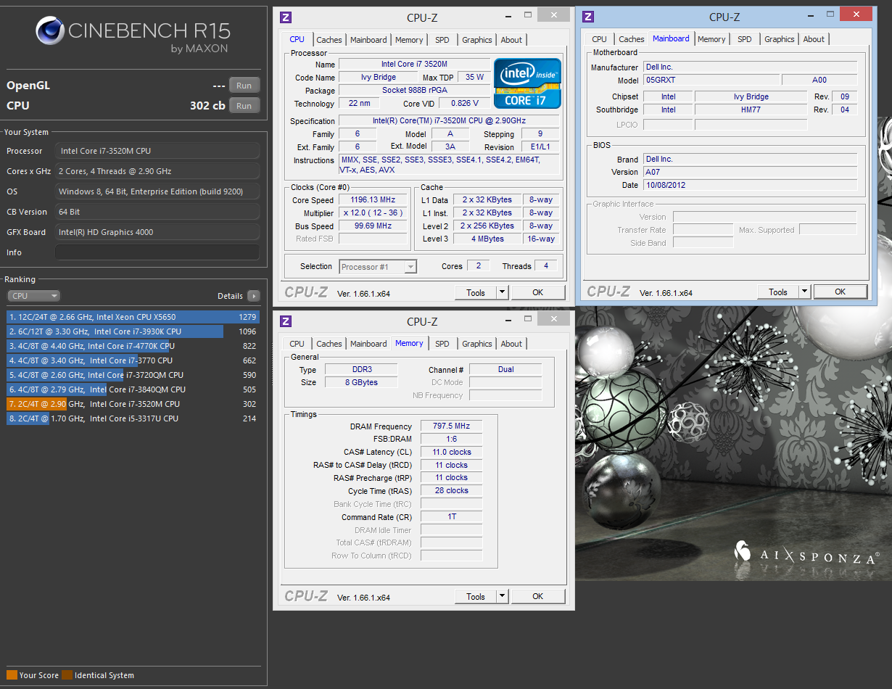The image size is (892, 689).
Task: Run the OpenGL benchmark
Action: (x=244, y=86)
